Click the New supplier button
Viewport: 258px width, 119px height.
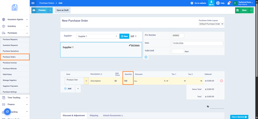(124, 36)
